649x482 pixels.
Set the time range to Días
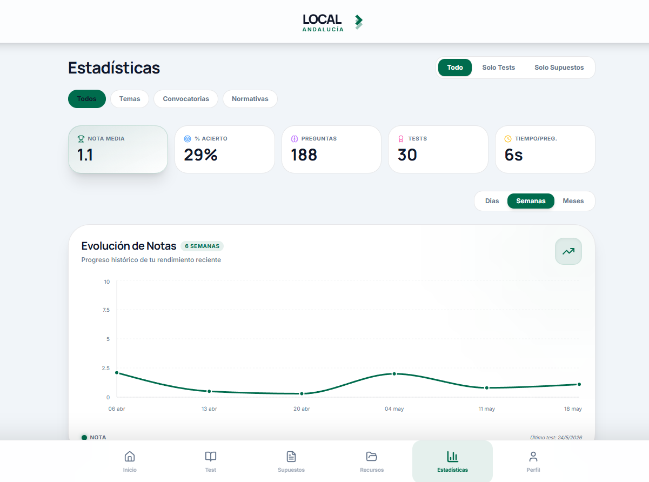point(492,201)
